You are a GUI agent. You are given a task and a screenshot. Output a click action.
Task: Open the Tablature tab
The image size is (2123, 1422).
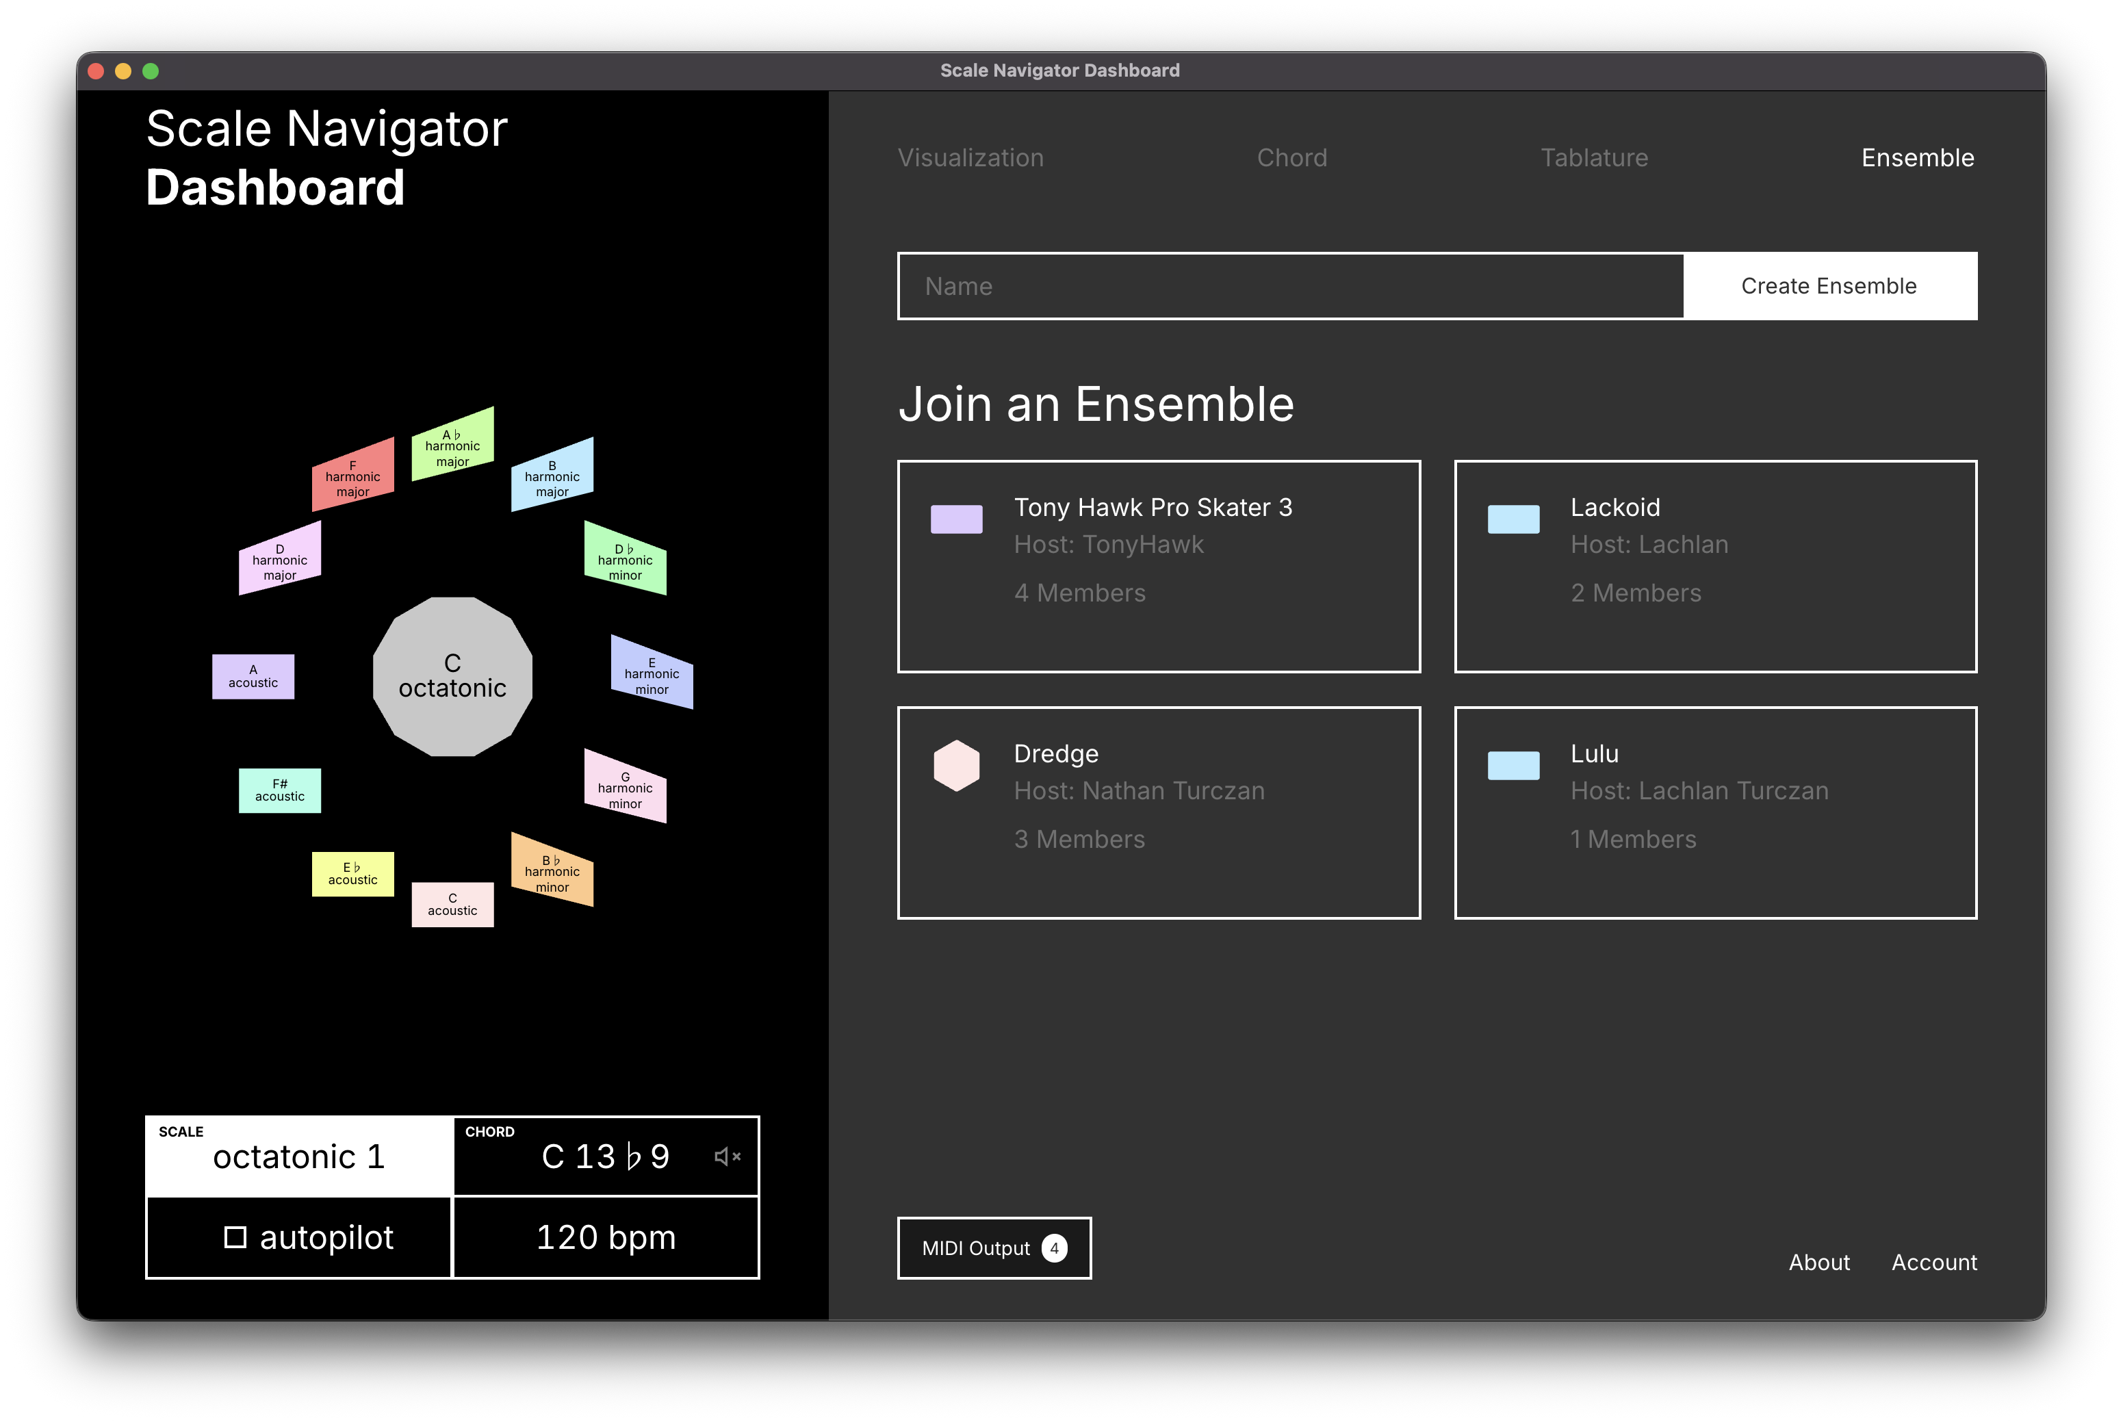pyautogui.click(x=1595, y=157)
